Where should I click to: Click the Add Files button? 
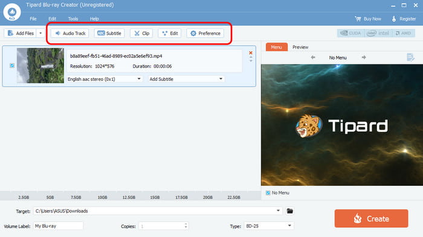pos(20,33)
